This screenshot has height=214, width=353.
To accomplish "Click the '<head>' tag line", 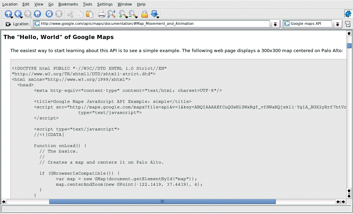I will point(26,85).
